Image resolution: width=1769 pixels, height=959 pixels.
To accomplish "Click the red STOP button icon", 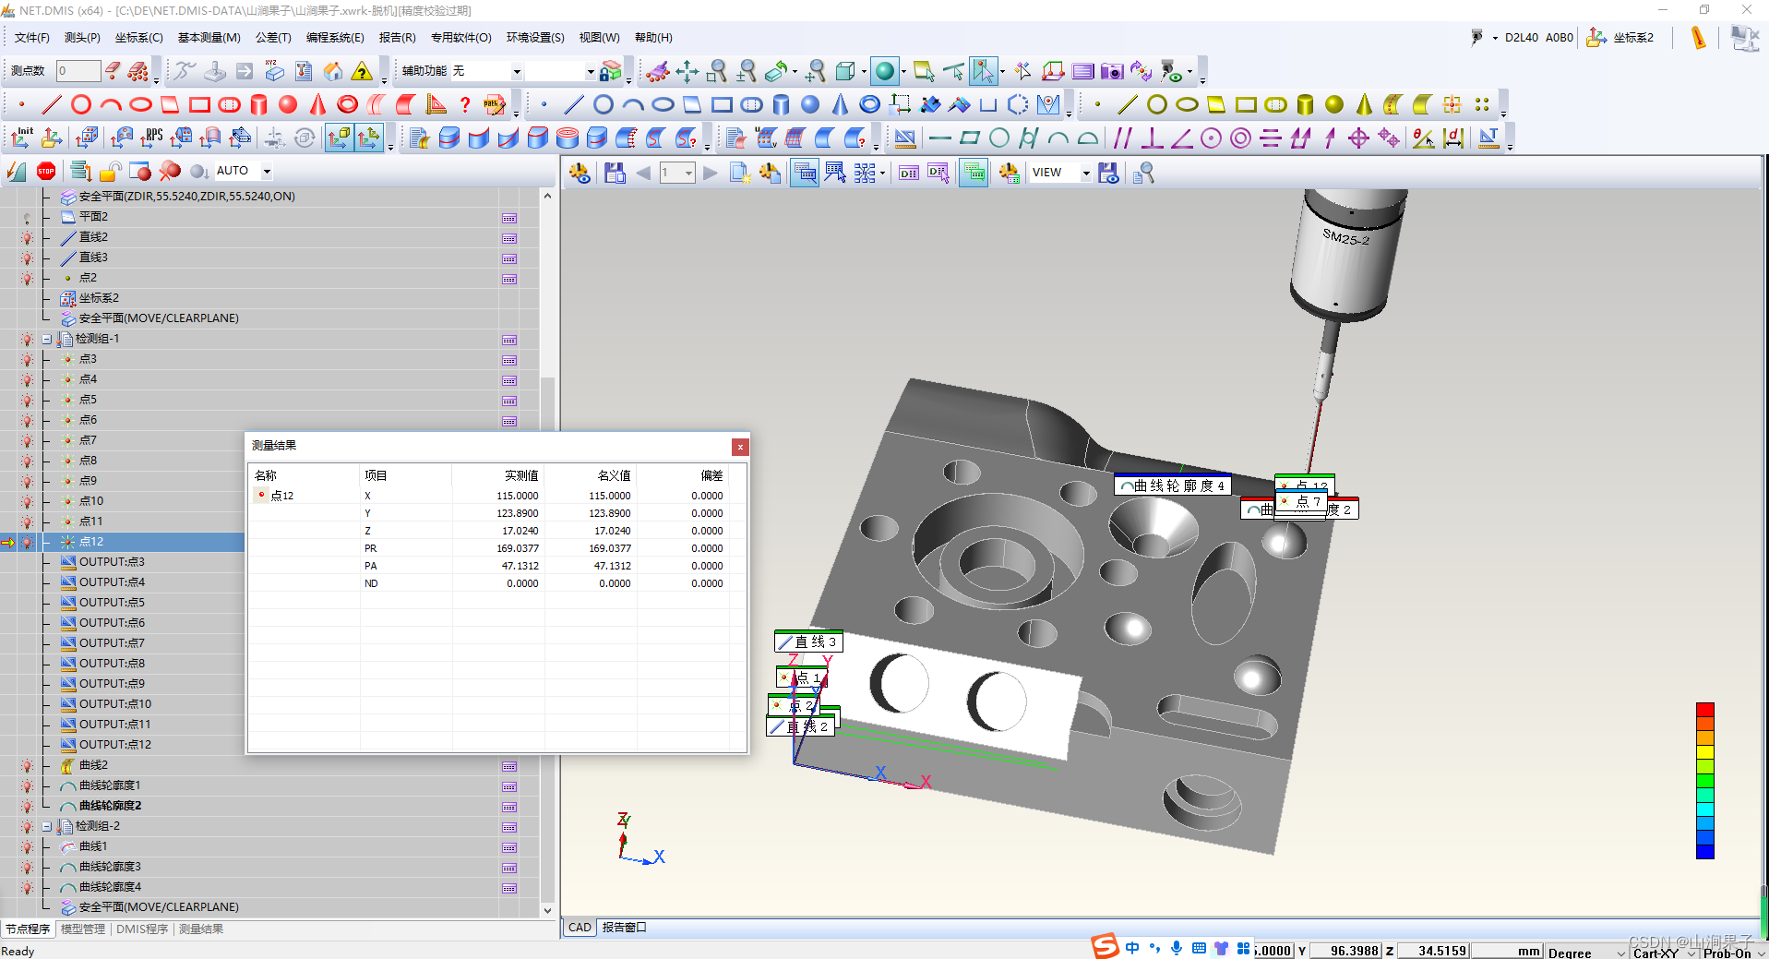I will click(46, 171).
